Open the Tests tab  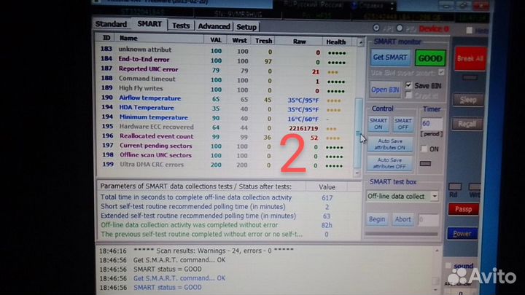pyautogui.click(x=181, y=25)
